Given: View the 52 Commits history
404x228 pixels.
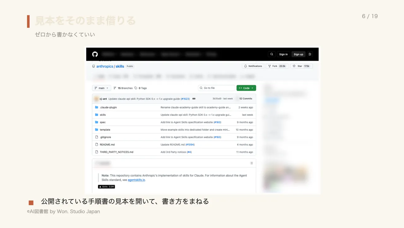Looking at the screenshot, I should point(245,99).
